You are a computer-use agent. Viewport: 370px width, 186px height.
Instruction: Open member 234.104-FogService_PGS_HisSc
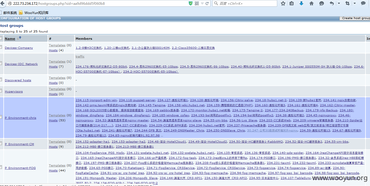(100, 153)
